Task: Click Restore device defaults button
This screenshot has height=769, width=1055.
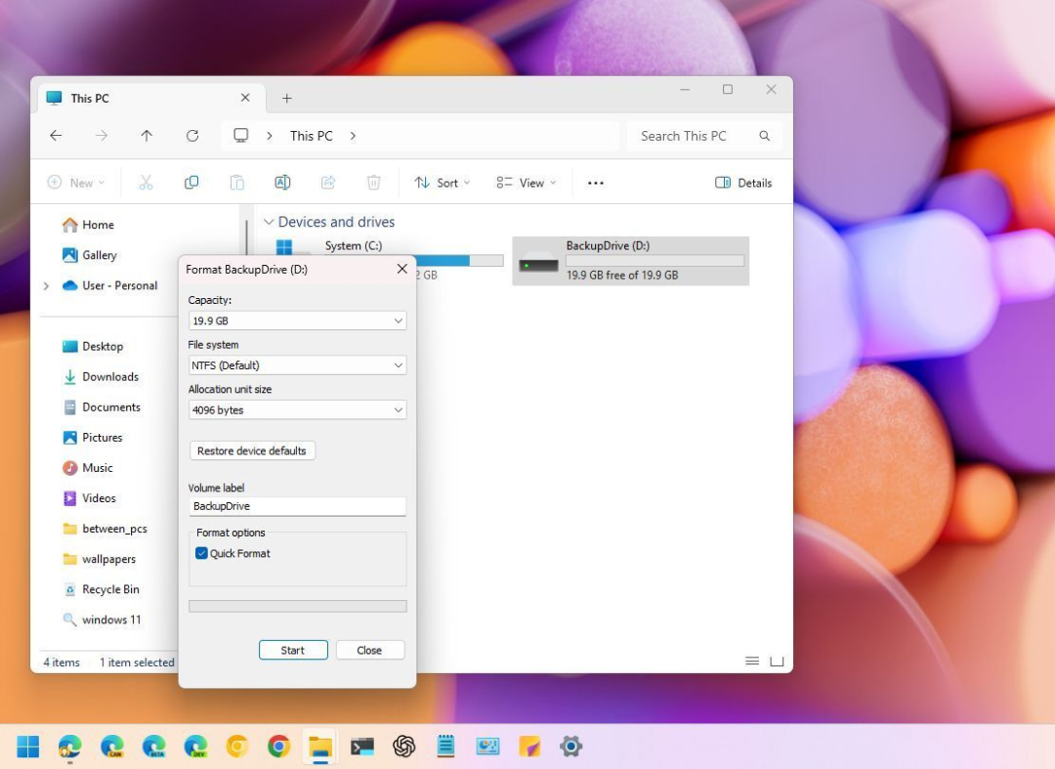Action: pos(252,450)
